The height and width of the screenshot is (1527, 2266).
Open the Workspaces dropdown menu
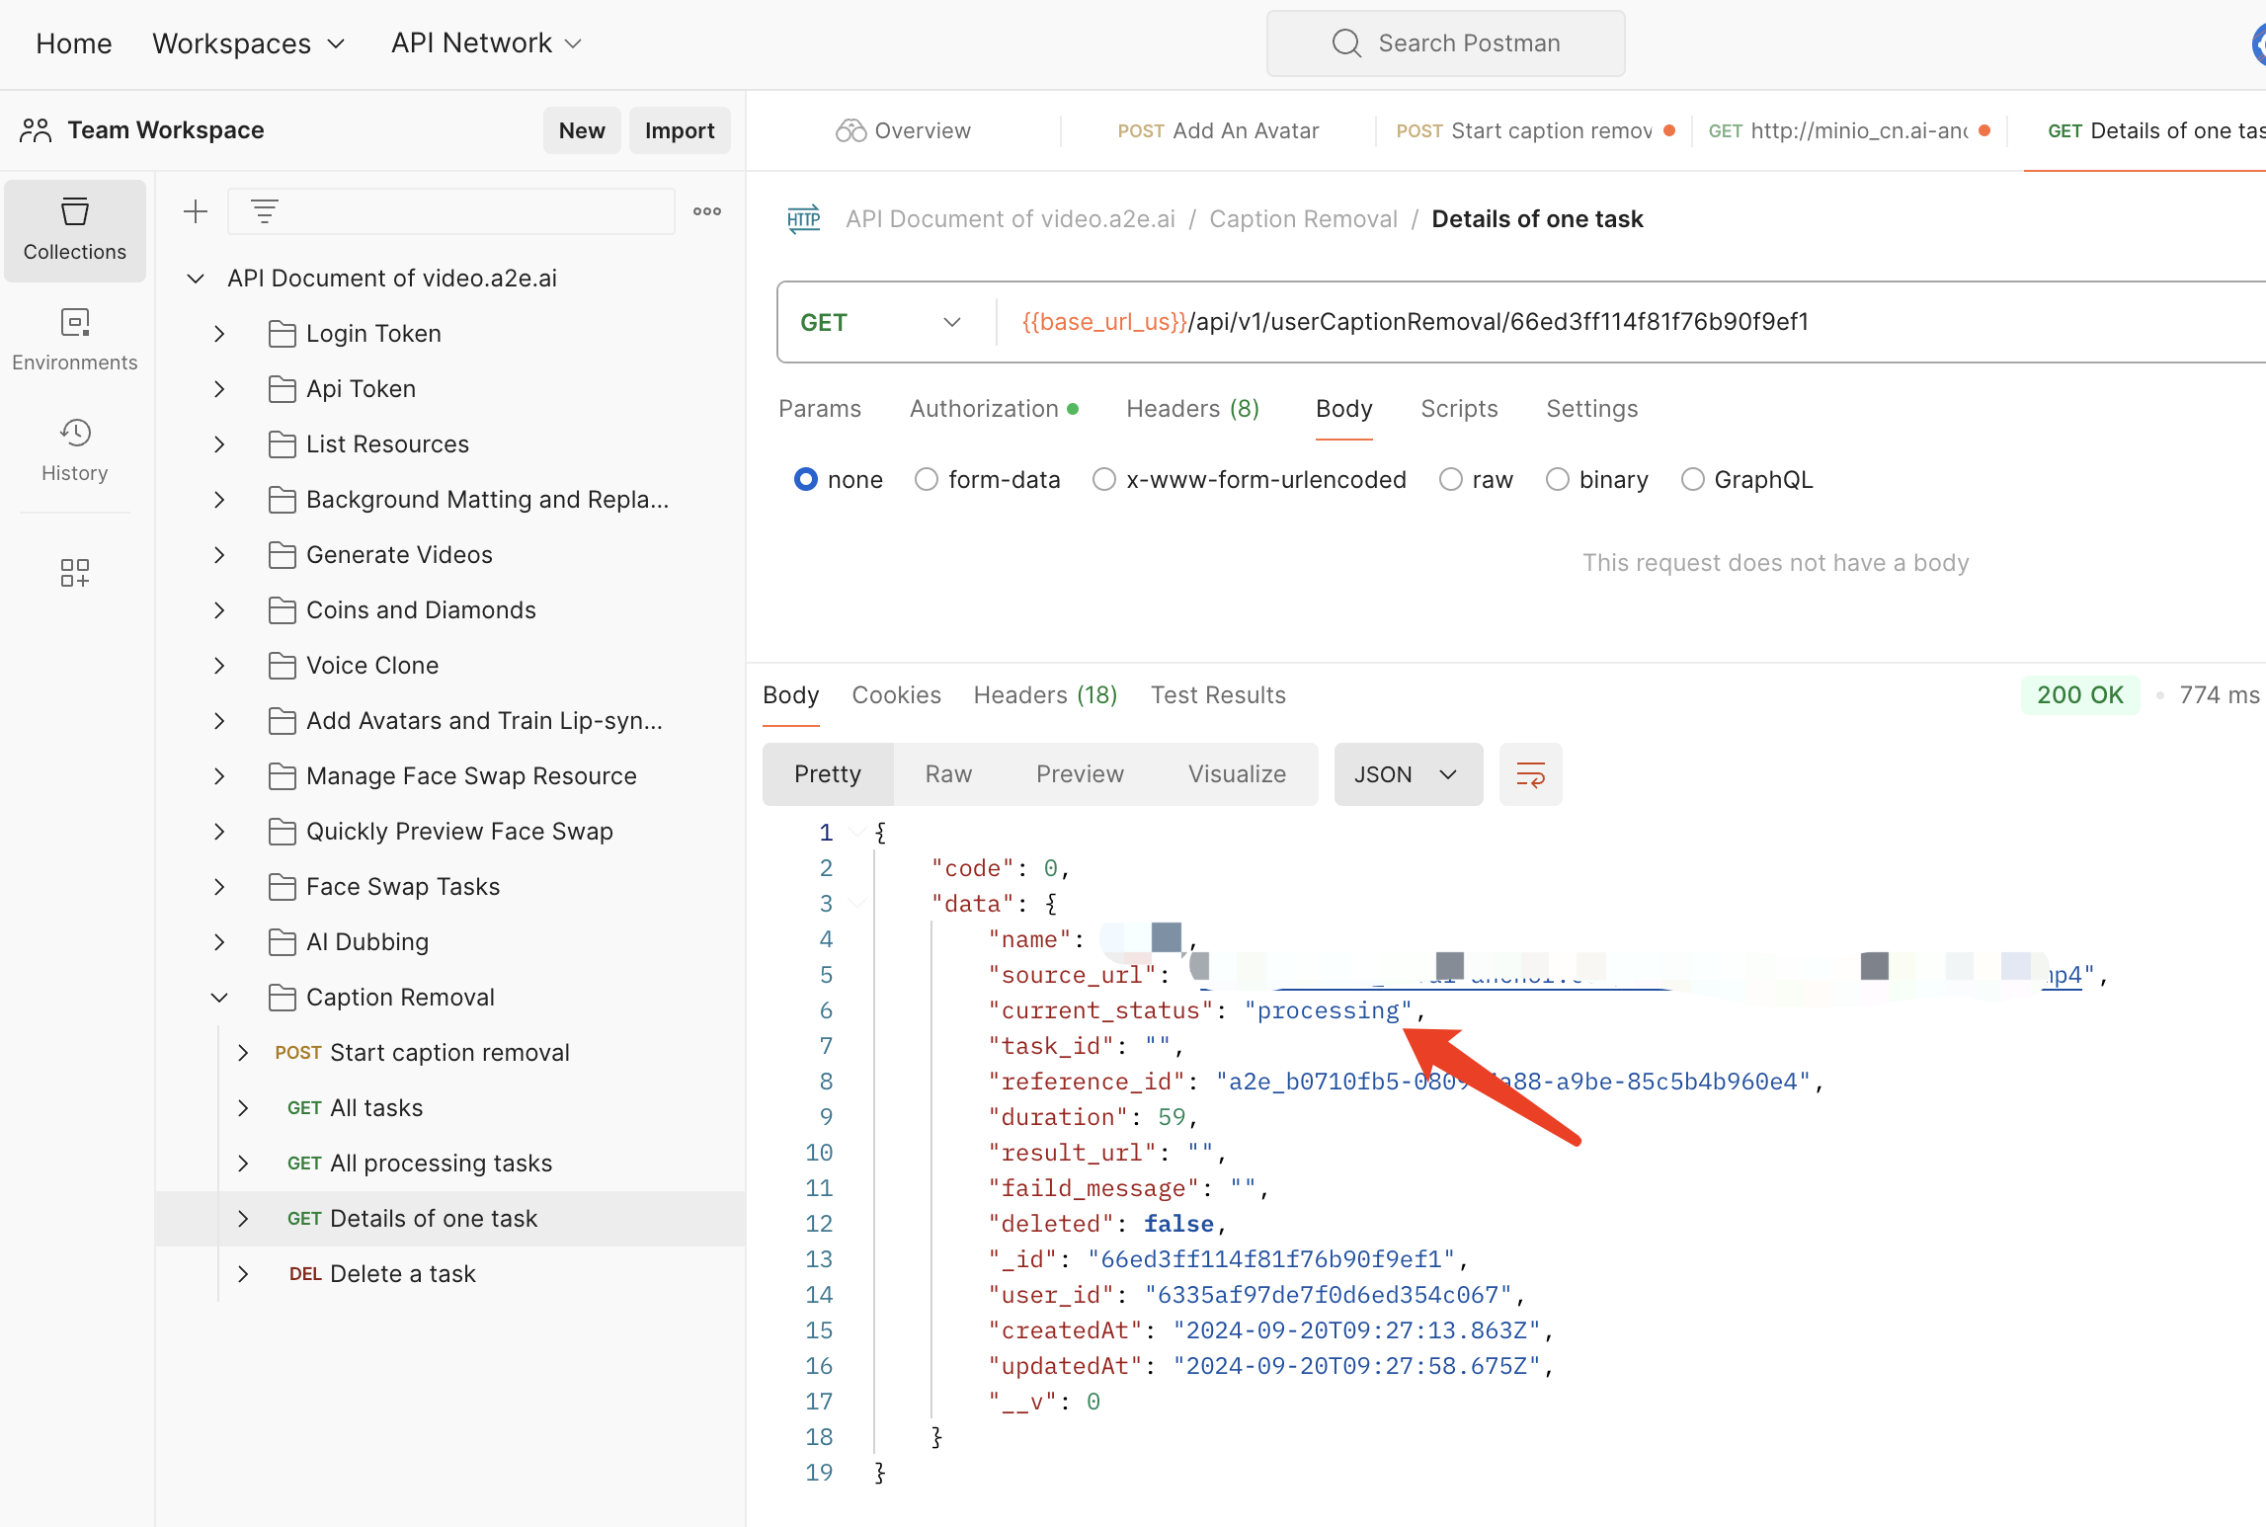(249, 43)
